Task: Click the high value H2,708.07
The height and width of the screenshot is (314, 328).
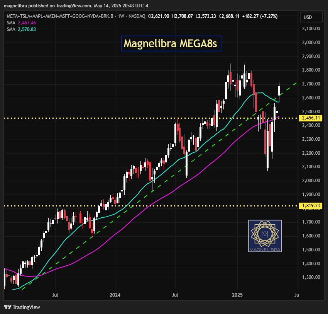Action: [x=182, y=16]
